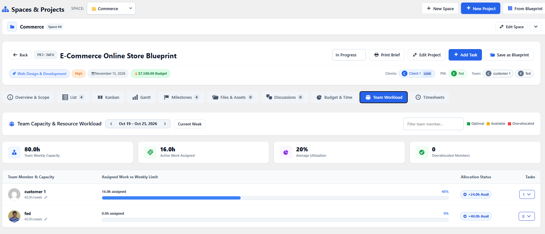This screenshot has width=545, height=234.
Task: Click the New Project button
Action: point(481,9)
